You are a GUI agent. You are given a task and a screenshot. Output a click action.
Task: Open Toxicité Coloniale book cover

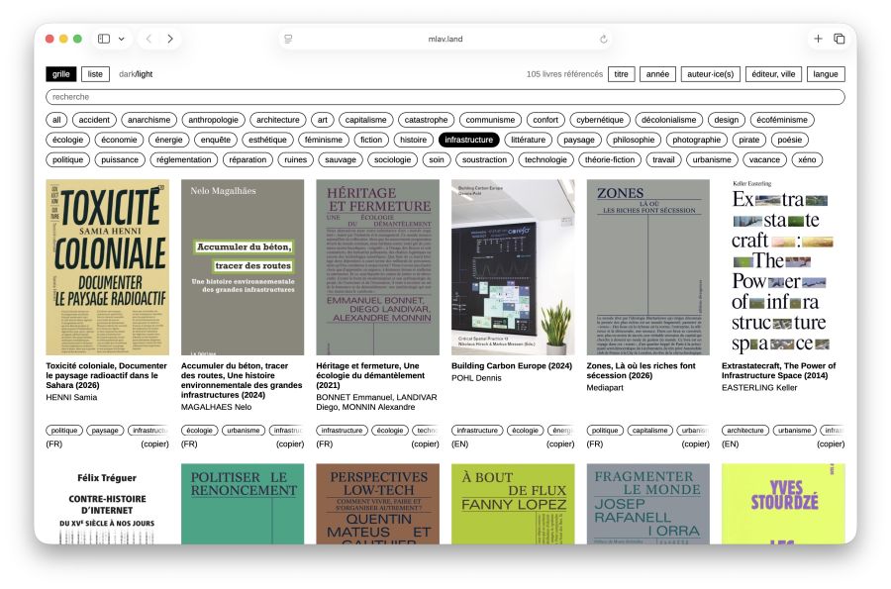pos(107,267)
